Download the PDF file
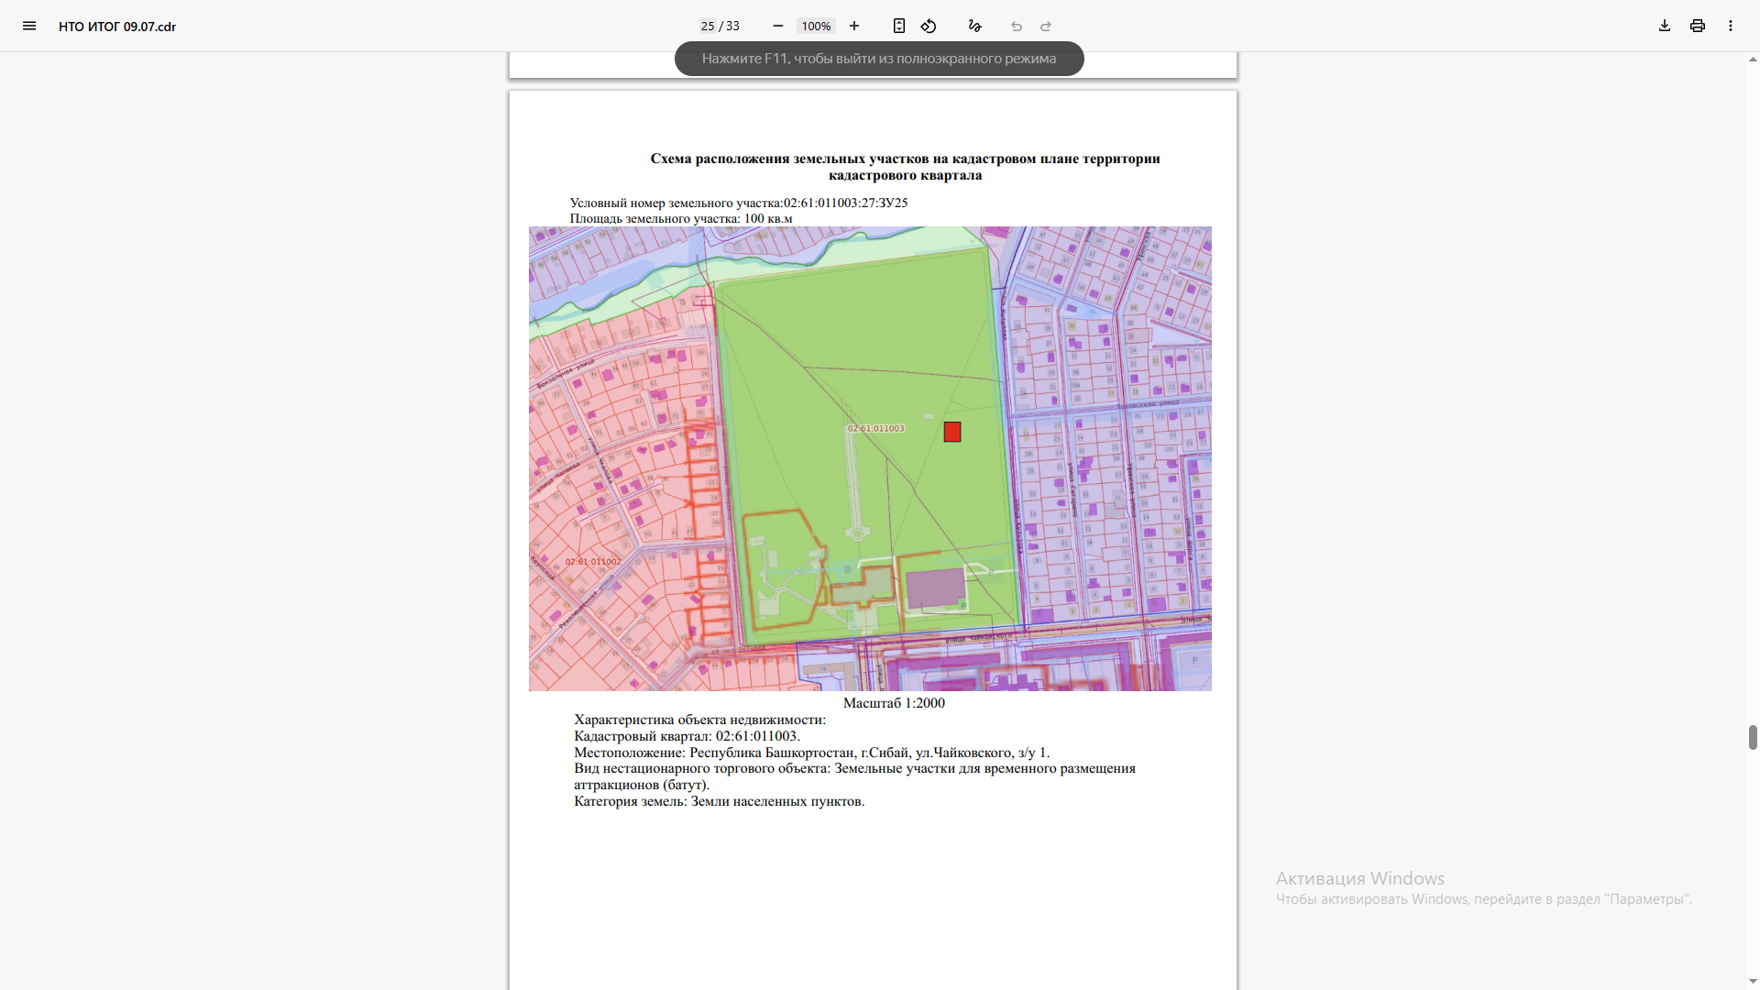The height and width of the screenshot is (990, 1760). pyautogui.click(x=1665, y=26)
